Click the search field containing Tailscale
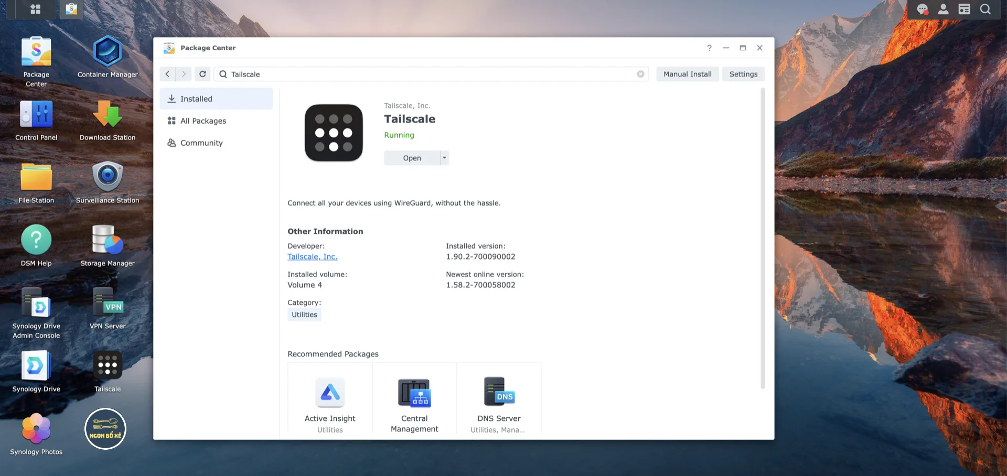The image size is (1007, 476). point(430,74)
